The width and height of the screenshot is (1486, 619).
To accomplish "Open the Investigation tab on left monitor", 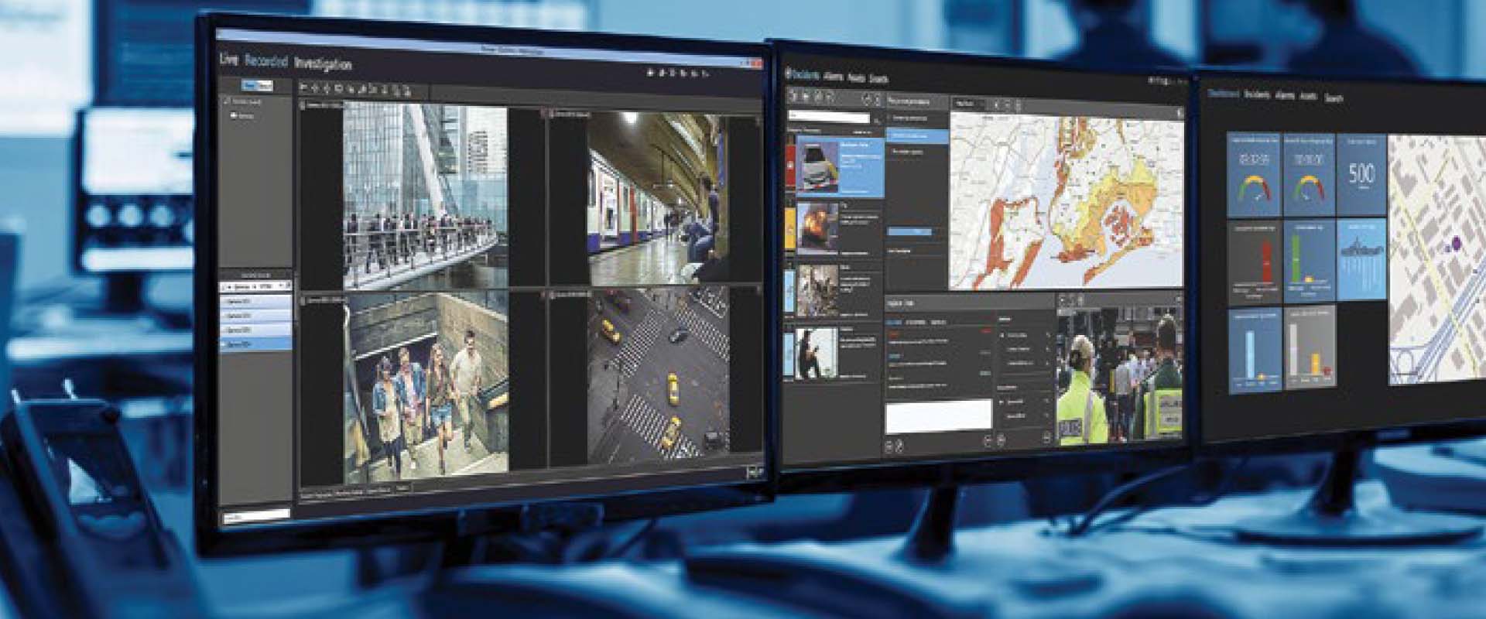I will click(x=323, y=63).
